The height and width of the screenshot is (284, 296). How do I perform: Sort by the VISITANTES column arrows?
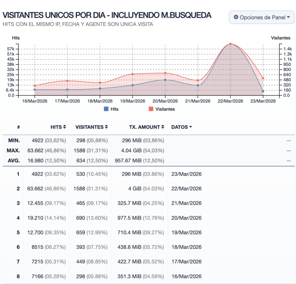[106, 127]
